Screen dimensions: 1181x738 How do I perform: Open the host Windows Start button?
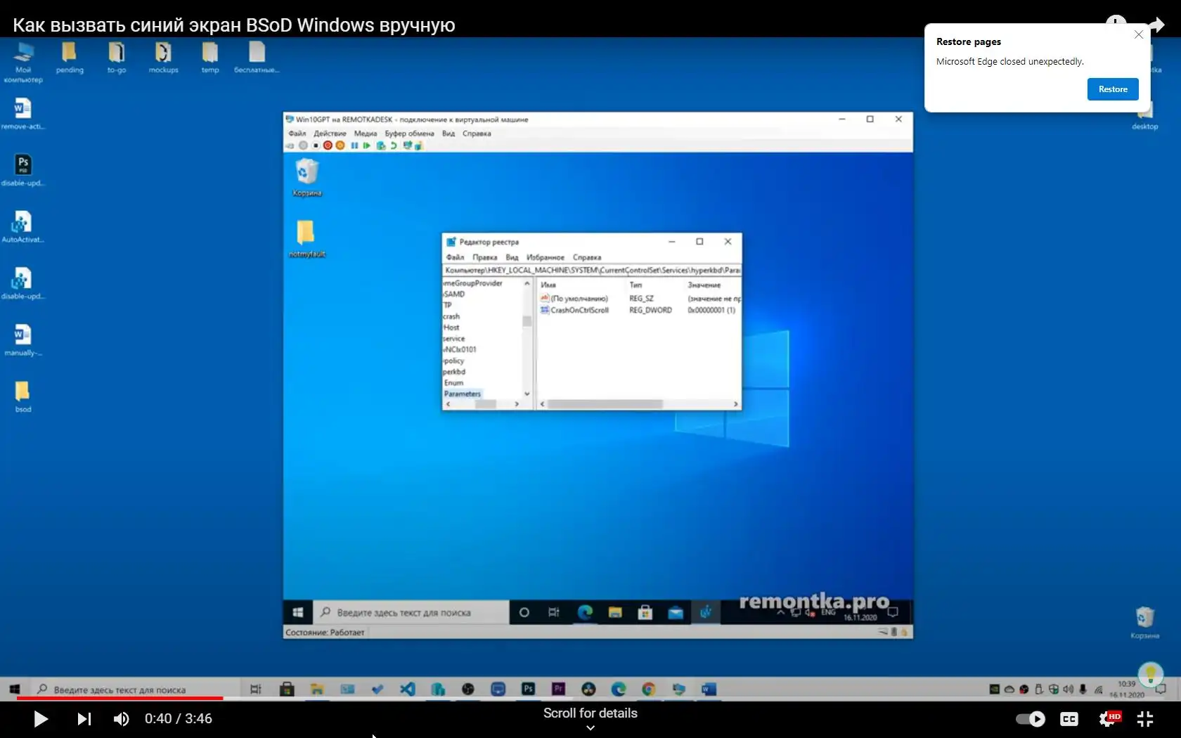[15, 690]
